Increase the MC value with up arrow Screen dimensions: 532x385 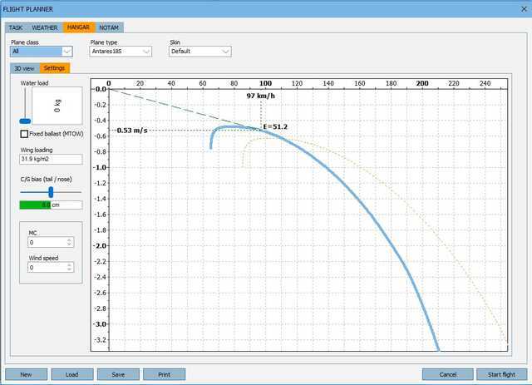point(69,240)
